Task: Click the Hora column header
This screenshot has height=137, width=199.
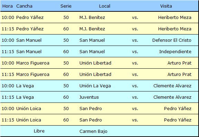Action: [x=8, y=6]
